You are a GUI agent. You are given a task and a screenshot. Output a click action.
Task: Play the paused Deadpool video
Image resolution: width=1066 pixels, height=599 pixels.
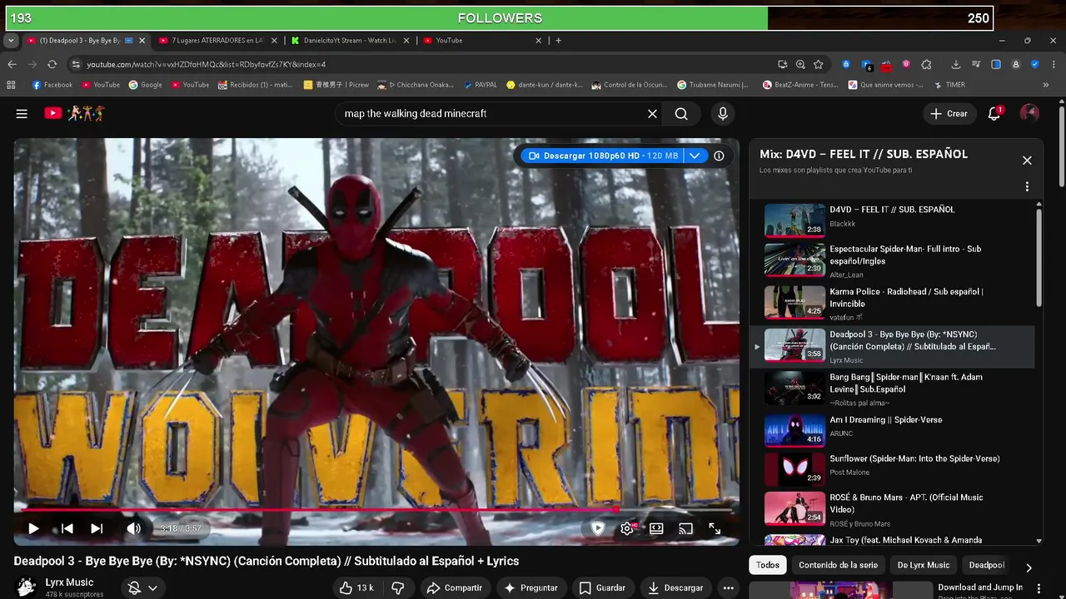click(33, 528)
